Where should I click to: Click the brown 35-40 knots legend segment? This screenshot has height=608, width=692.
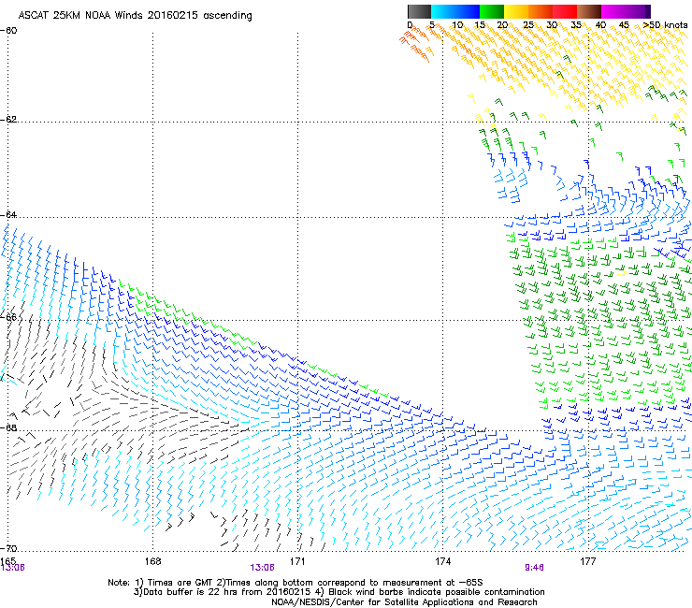tap(589, 11)
